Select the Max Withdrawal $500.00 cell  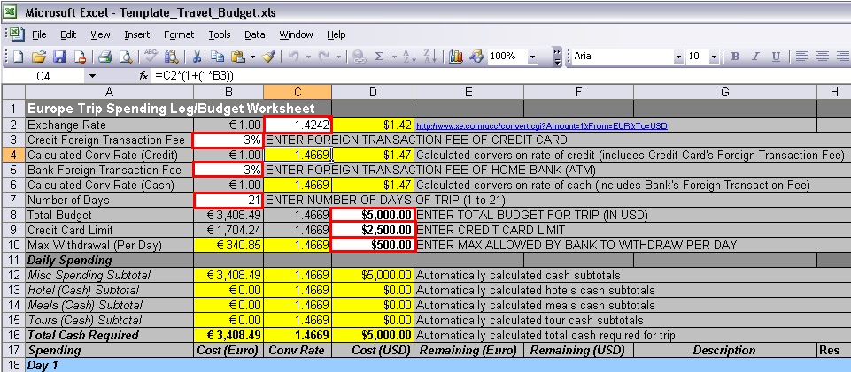pyautogui.click(x=373, y=245)
